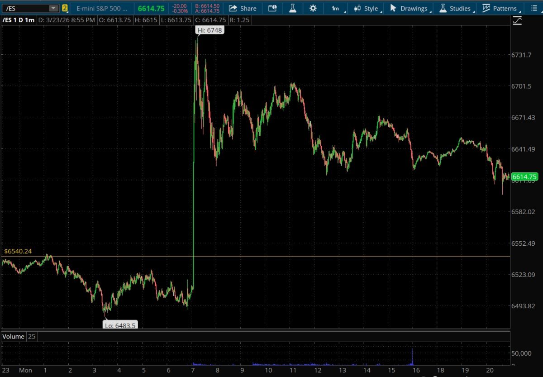
Task: Click the Share arrow icon
Action: tap(233, 8)
